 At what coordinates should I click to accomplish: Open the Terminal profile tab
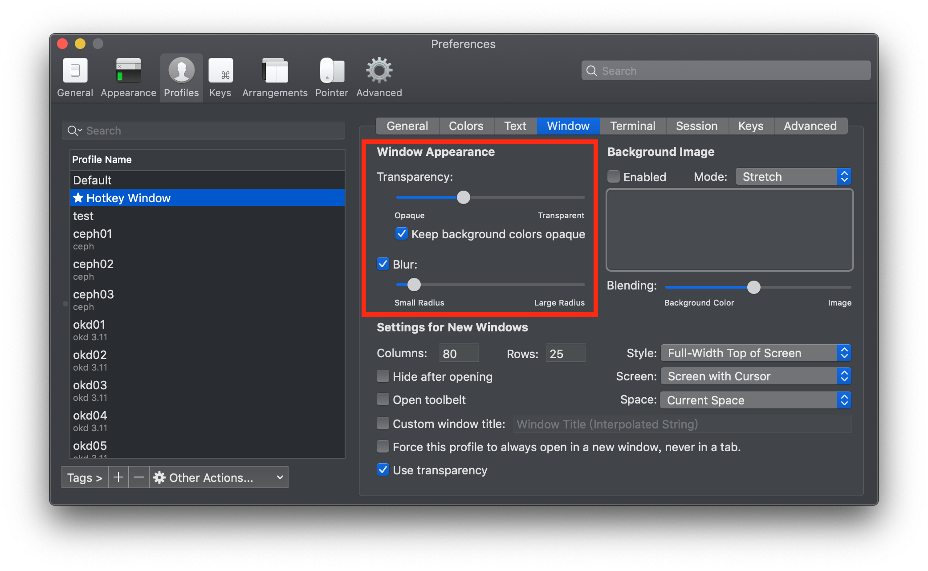coord(633,126)
